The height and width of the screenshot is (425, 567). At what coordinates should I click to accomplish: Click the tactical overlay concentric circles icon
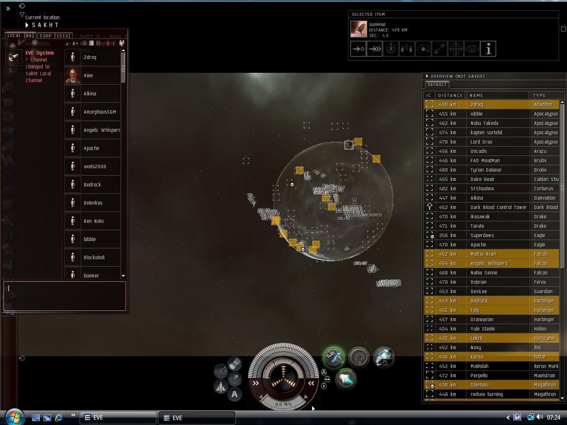pos(235,379)
